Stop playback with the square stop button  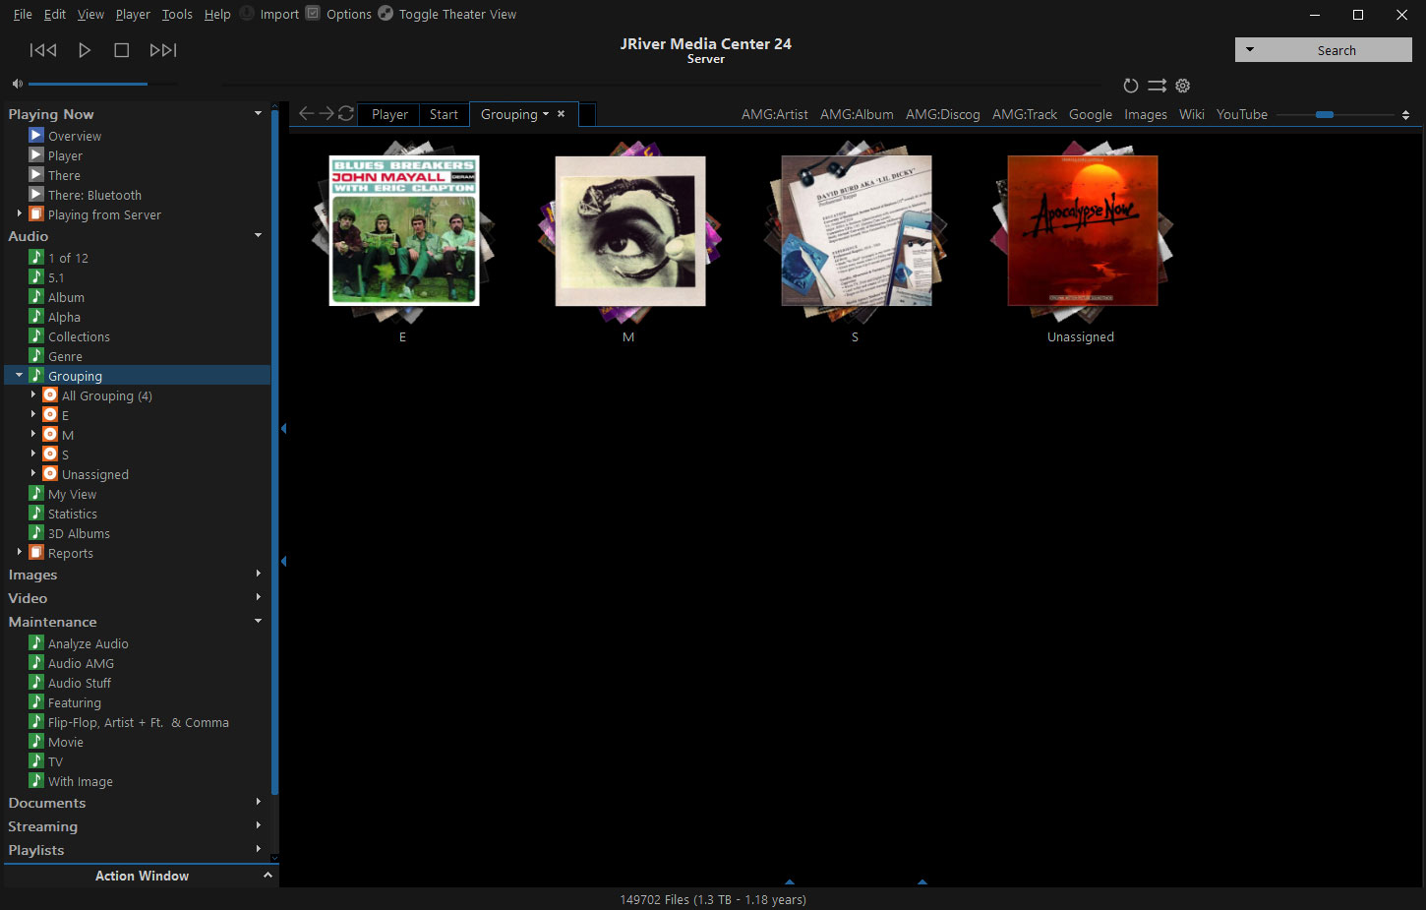tap(122, 50)
